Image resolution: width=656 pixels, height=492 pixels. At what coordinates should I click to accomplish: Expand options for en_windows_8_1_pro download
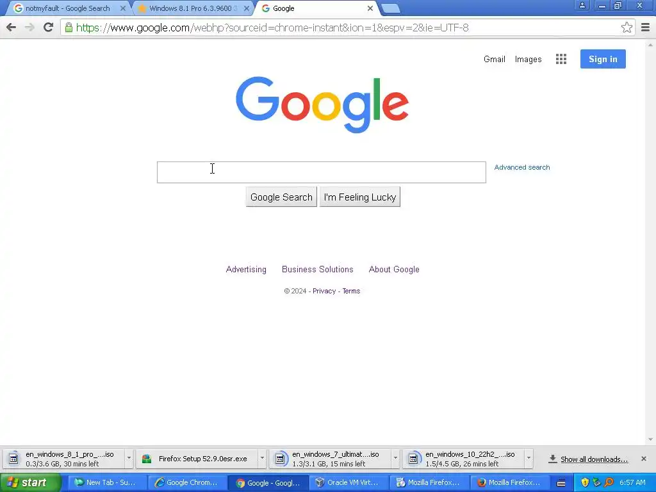point(129,459)
